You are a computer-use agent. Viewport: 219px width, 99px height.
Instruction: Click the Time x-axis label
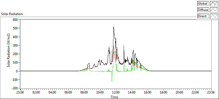(114, 97)
